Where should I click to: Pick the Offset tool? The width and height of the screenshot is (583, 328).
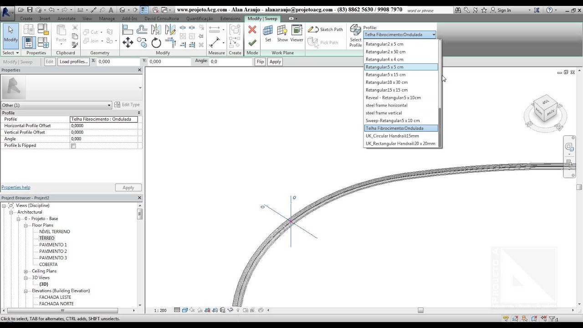pyautogui.click(x=142, y=30)
